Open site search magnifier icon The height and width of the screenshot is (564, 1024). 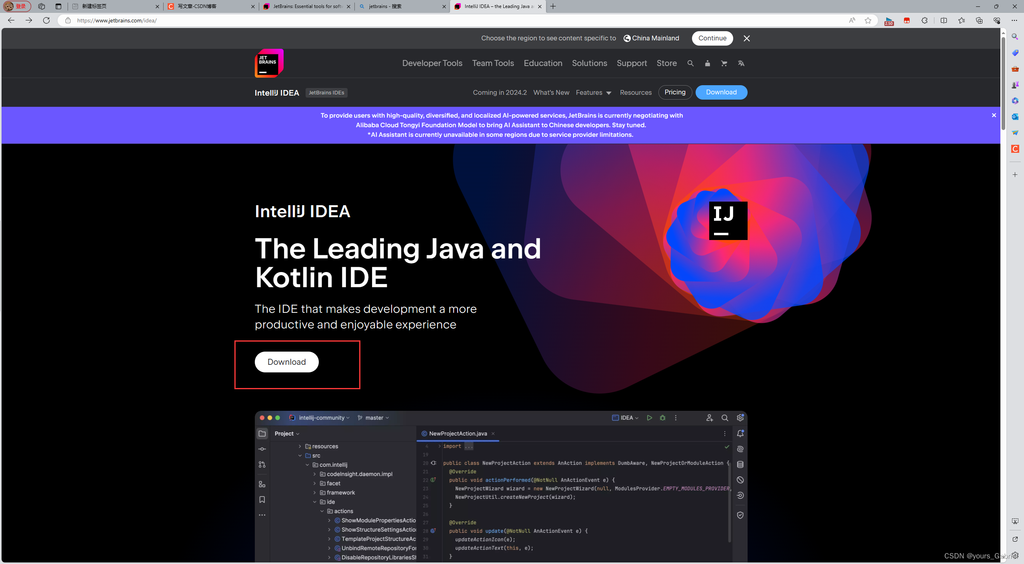click(690, 63)
